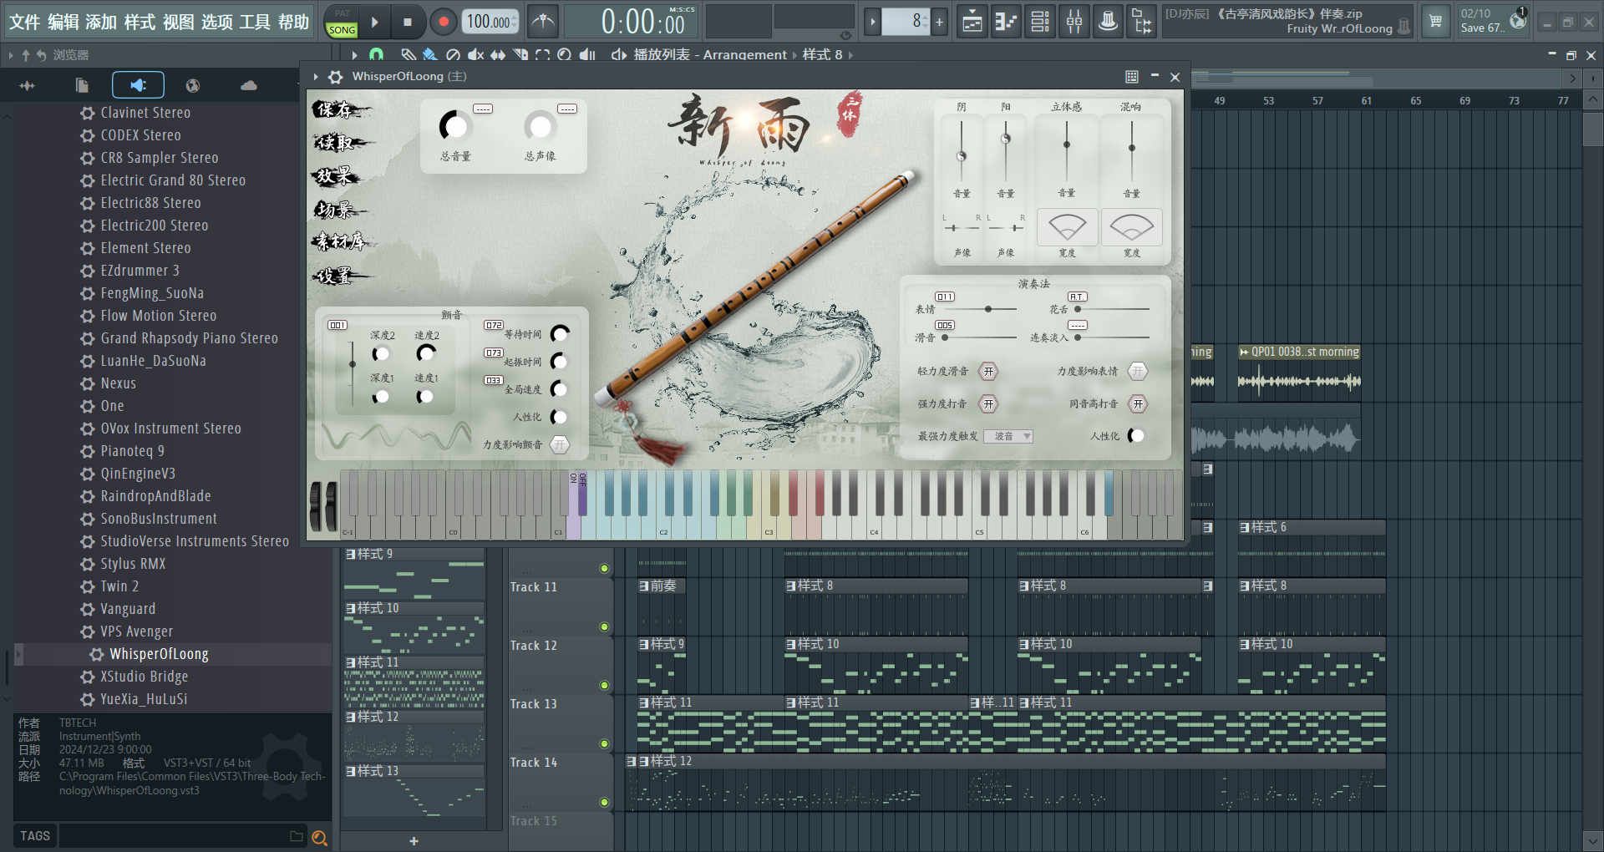The height and width of the screenshot is (852, 1604).
Task: Adjust the 阴 音量 slider handle
Action: click(x=962, y=156)
